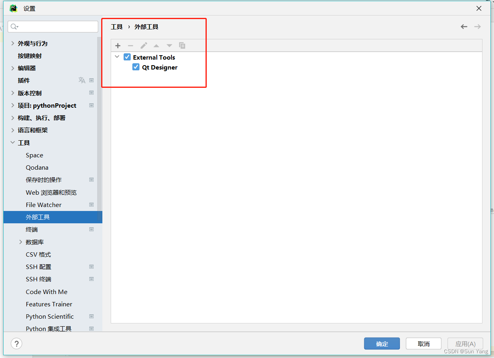The height and width of the screenshot is (358, 494).
Task: Open SSH 终端 settings
Action: (x=38, y=279)
